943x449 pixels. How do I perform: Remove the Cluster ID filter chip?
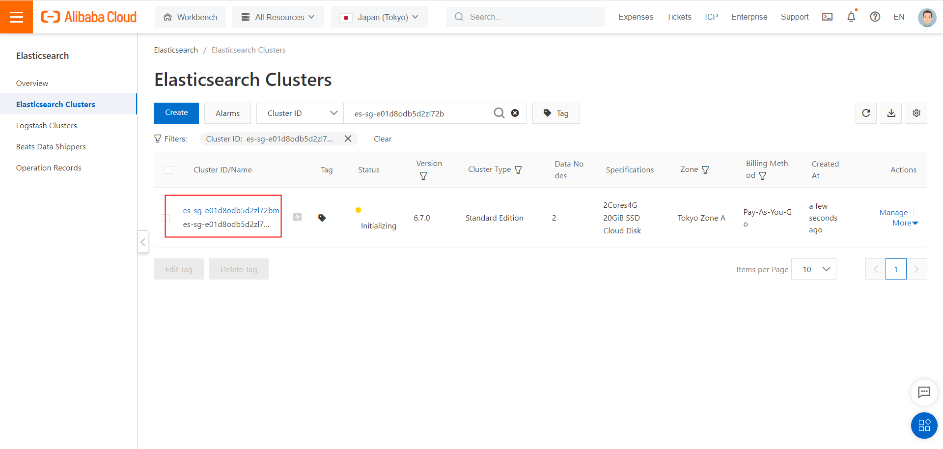pyautogui.click(x=348, y=139)
